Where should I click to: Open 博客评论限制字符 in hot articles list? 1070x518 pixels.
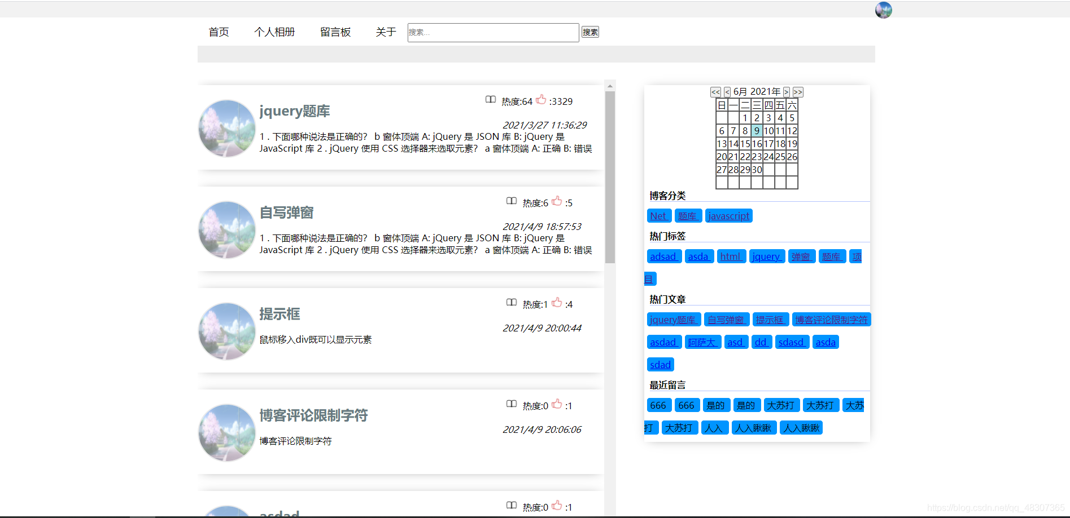831,320
